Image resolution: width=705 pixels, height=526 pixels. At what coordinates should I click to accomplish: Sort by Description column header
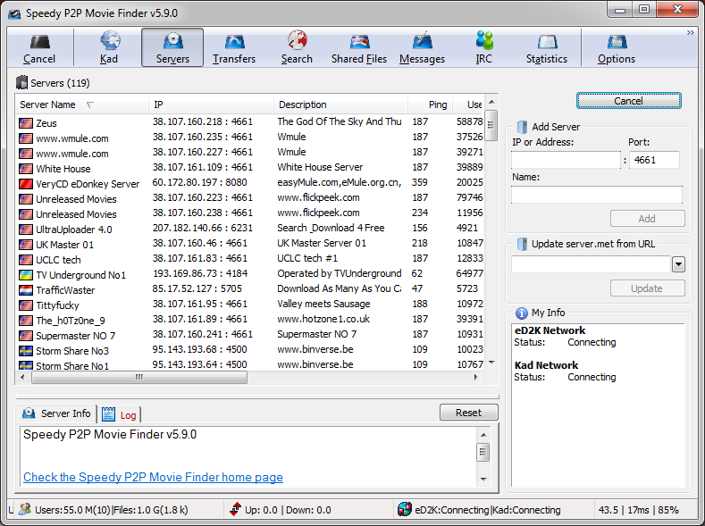click(340, 104)
